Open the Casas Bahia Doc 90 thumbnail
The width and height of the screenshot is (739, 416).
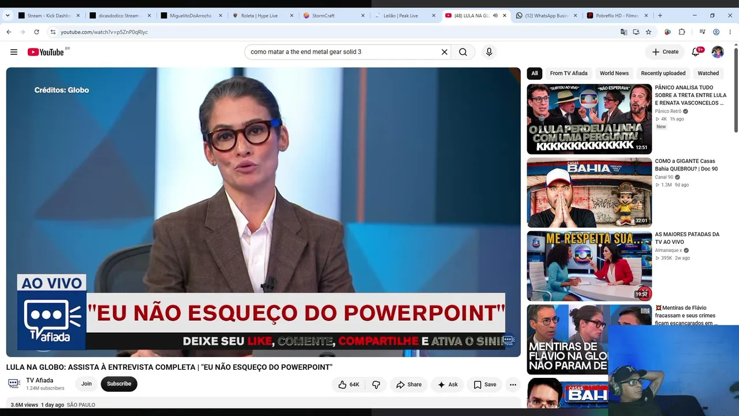[589, 192]
